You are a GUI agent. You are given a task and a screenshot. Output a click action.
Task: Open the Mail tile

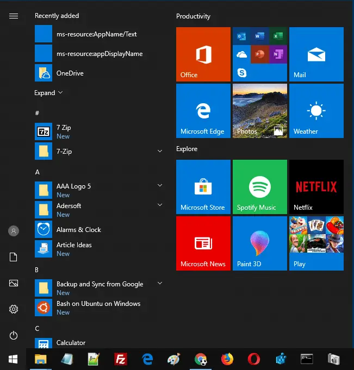click(316, 54)
